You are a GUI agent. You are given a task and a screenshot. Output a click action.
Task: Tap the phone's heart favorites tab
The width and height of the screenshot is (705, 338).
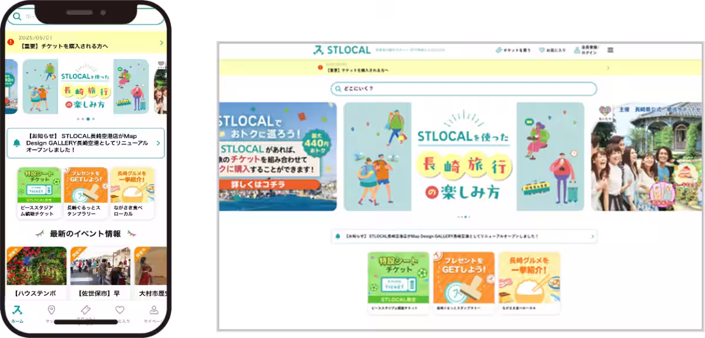(120, 310)
